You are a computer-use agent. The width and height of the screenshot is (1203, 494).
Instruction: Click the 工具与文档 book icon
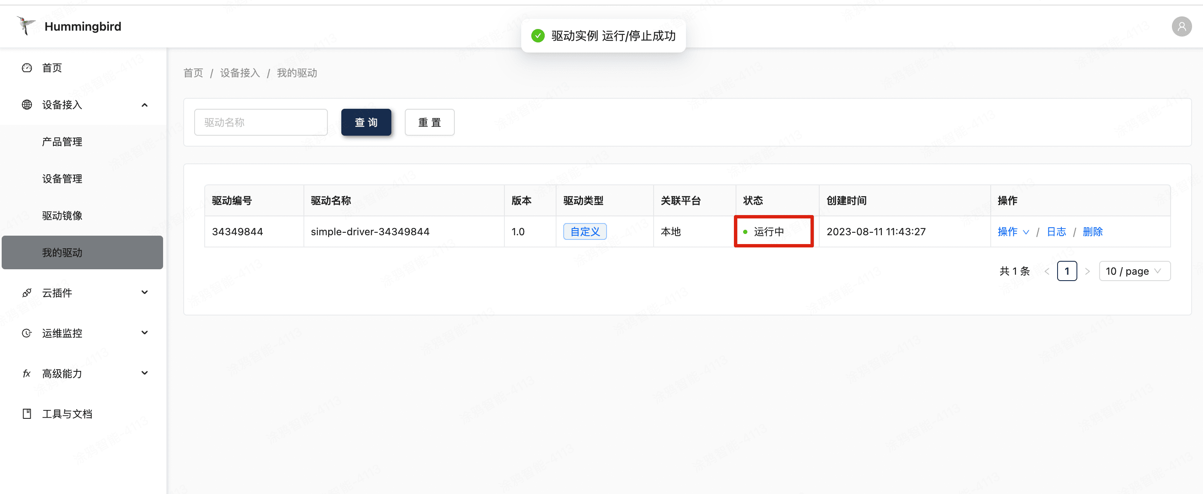[27, 414]
